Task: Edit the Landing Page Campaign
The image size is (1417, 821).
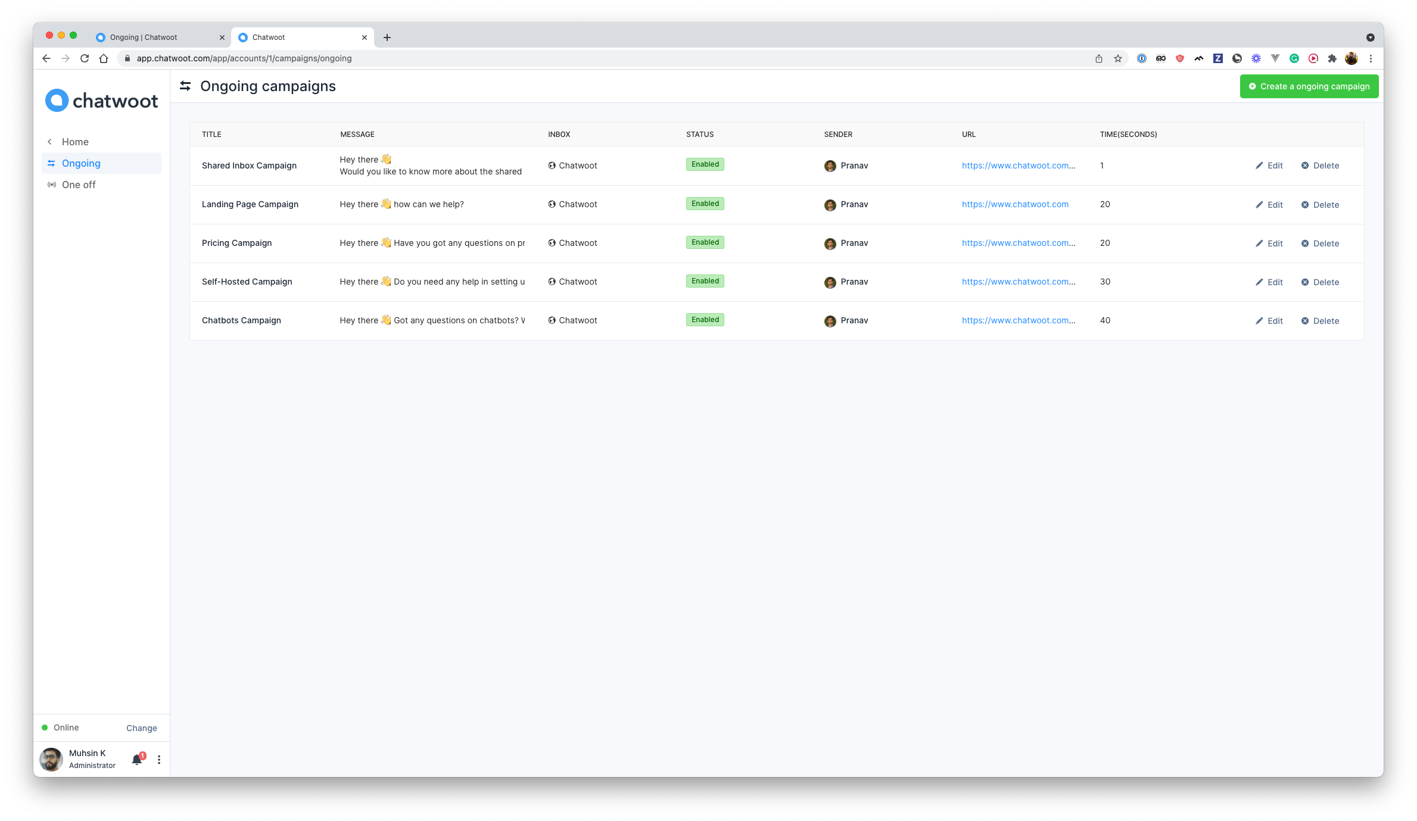Action: point(1269,205)
